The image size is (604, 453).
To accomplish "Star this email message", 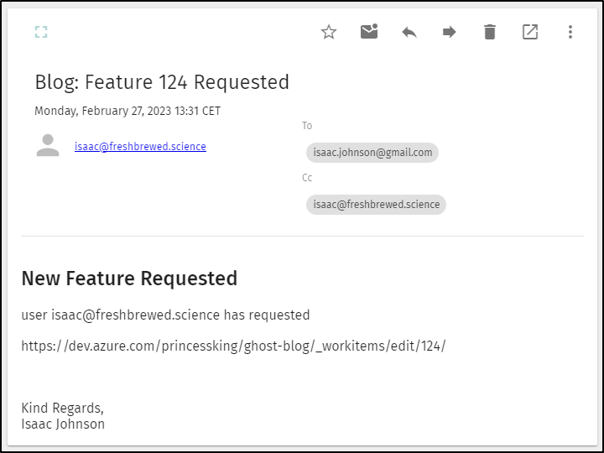I will point(329,32).
